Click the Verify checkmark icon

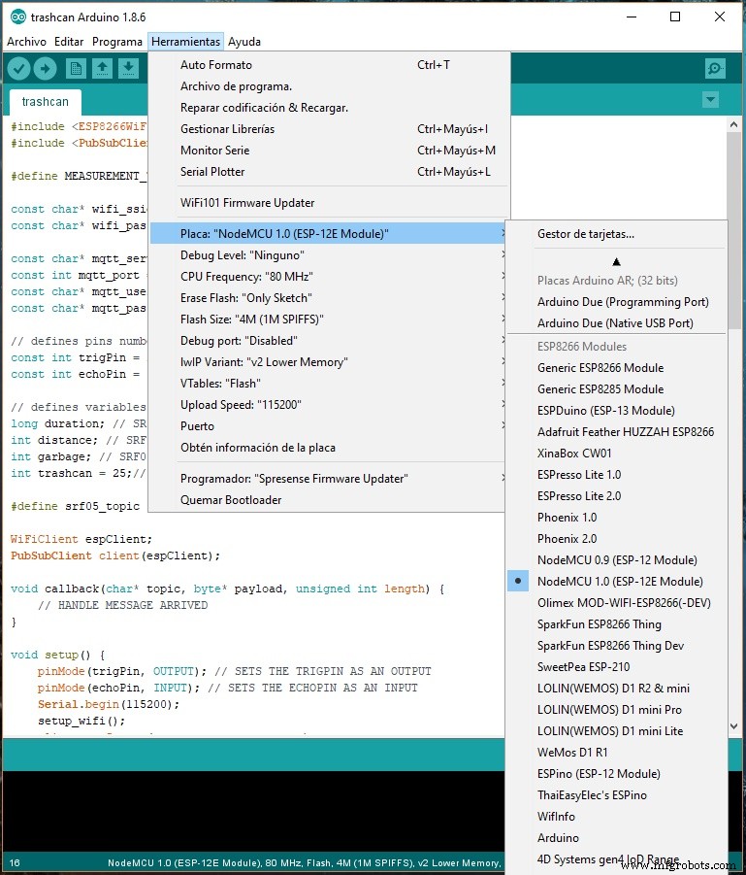click(18, 68)
